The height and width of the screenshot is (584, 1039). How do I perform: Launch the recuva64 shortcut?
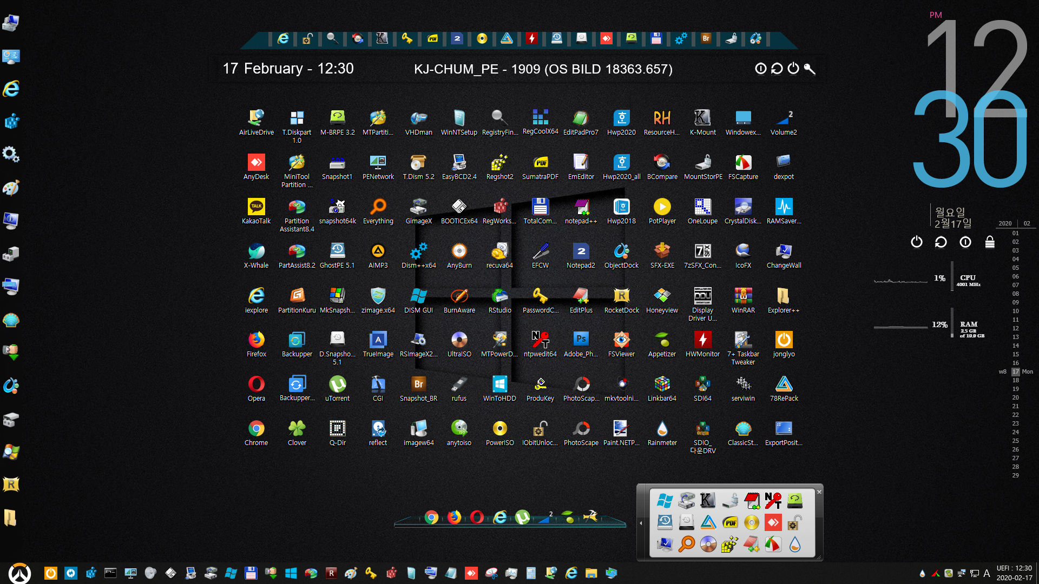tap(499, 255)
